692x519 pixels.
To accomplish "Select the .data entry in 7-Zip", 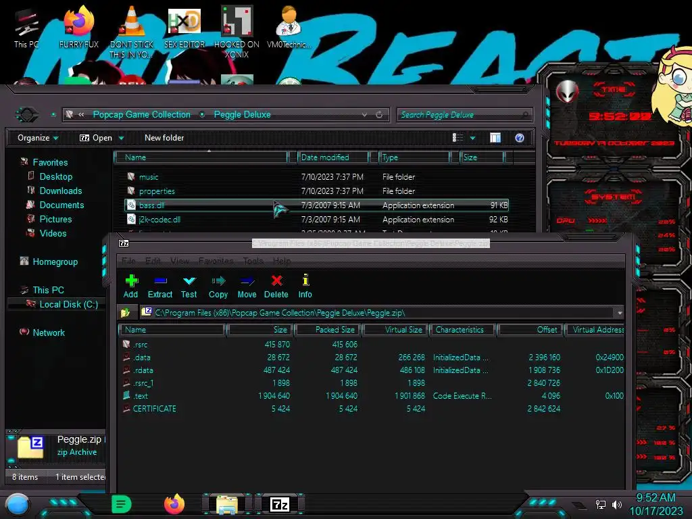I will (x=142, y=357).
